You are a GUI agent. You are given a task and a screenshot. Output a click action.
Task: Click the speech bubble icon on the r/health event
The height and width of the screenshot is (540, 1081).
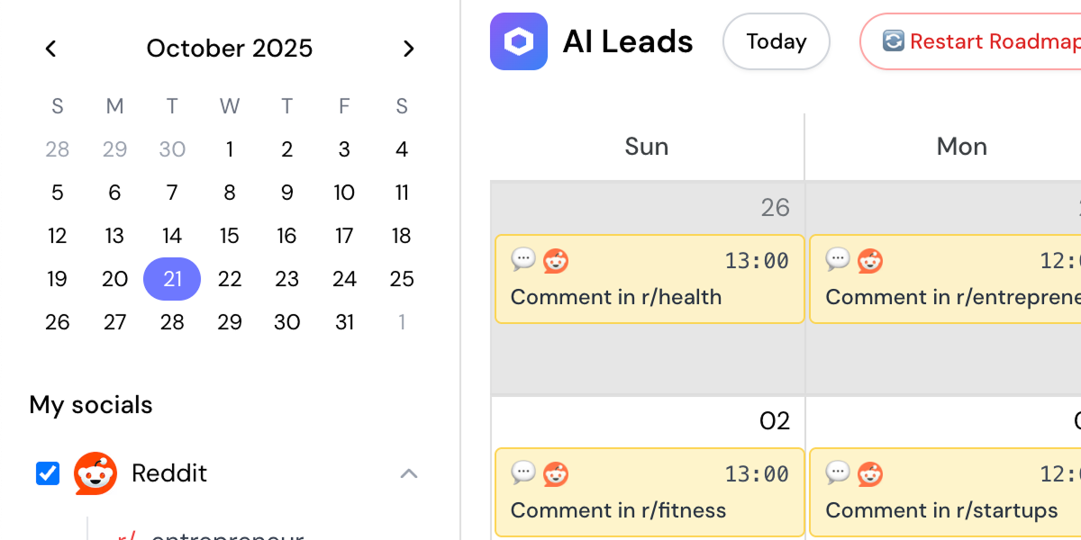[523, 261]
